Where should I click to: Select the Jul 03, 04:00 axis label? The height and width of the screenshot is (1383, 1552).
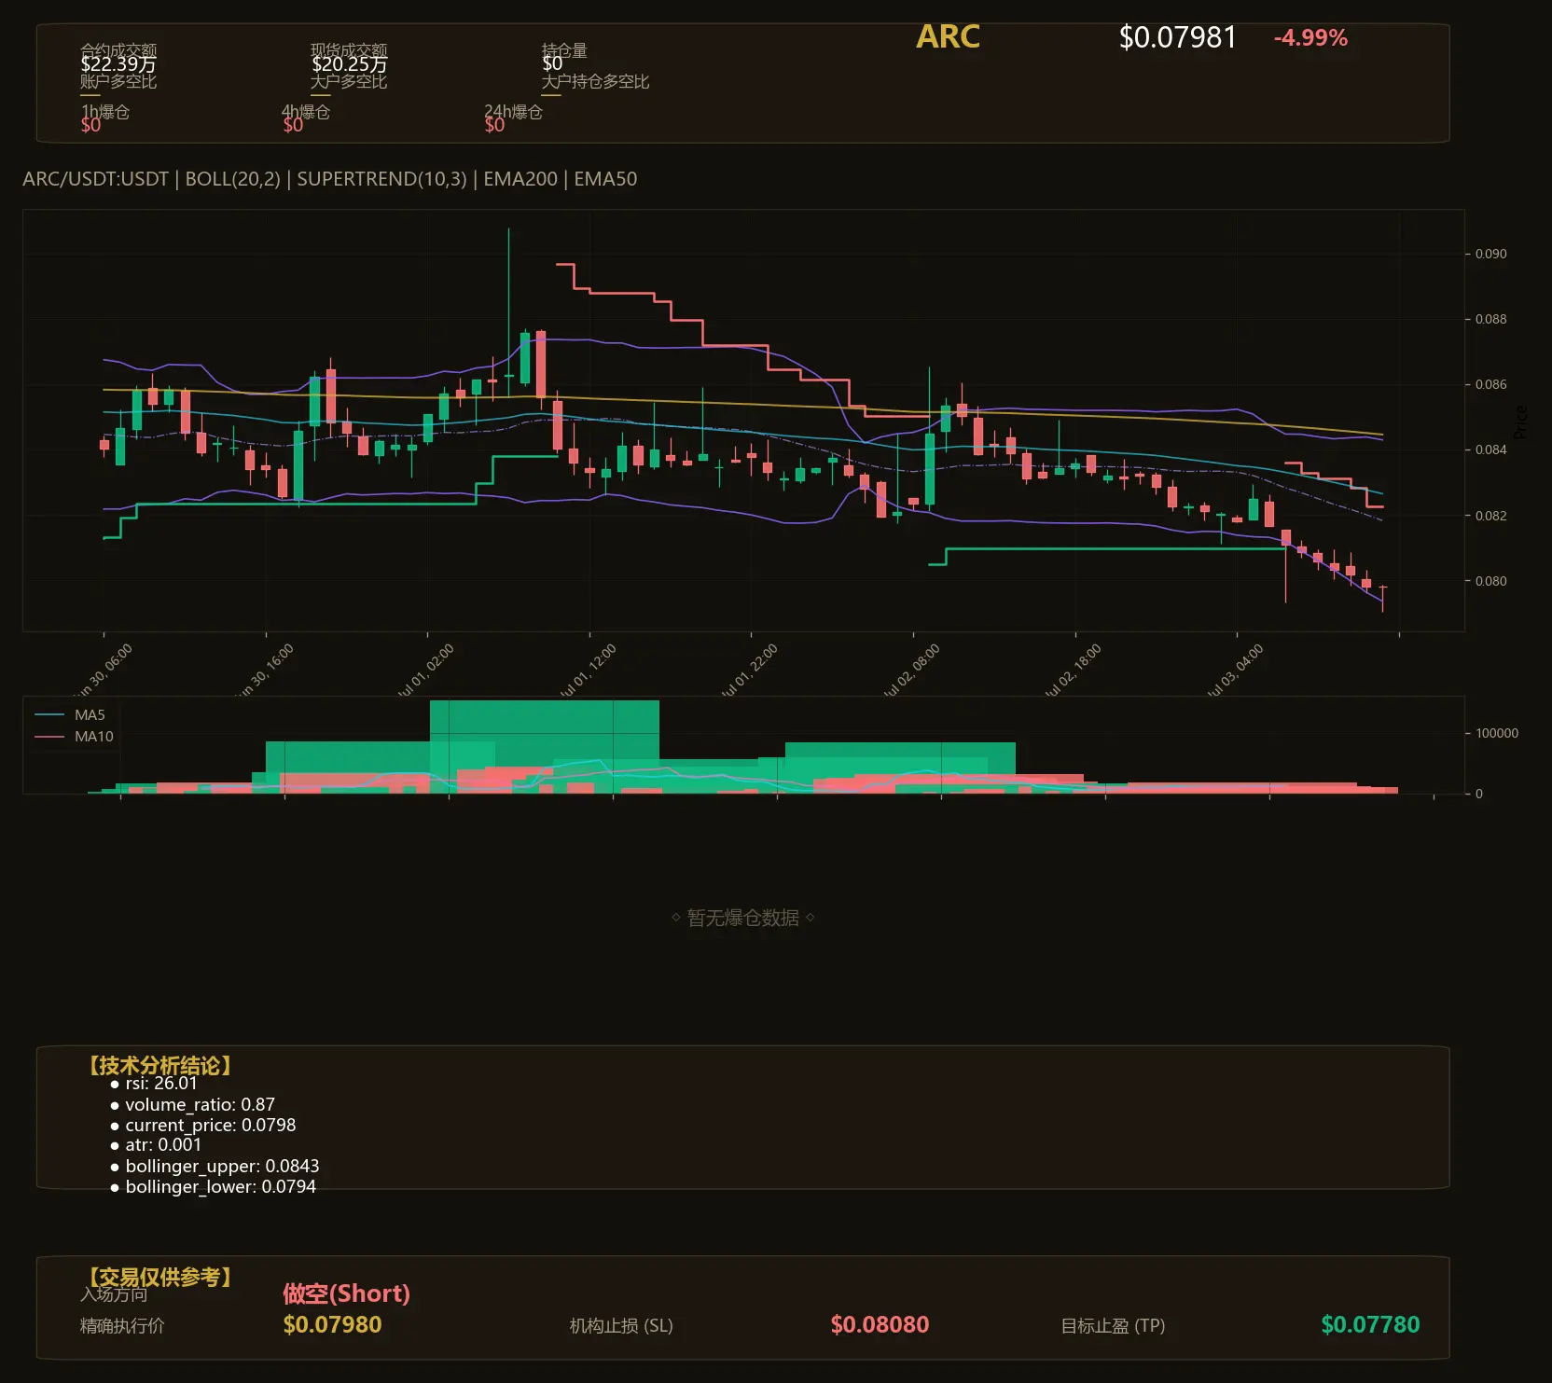tap(1235, 671)
